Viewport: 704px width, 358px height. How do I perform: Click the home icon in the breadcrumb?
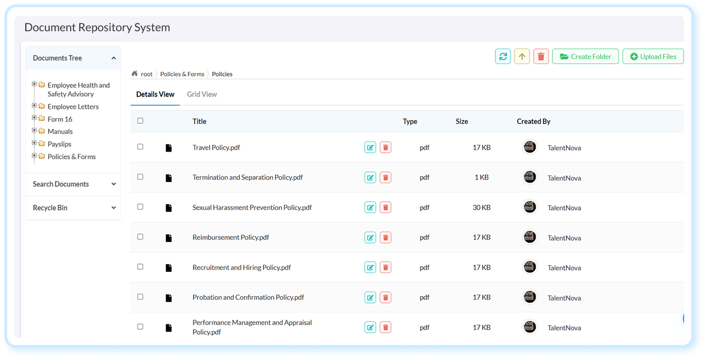[x=134, y=74]
